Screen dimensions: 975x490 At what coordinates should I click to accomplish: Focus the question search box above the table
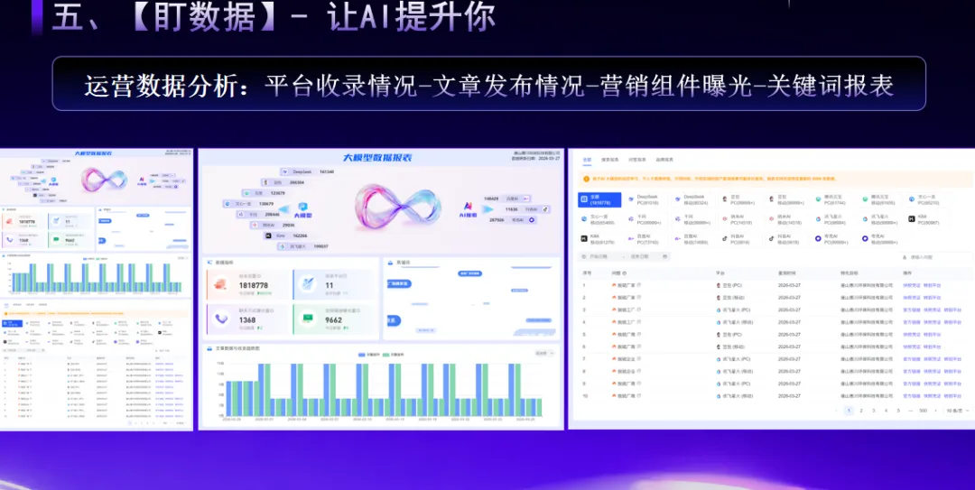(x=935, y=257)
